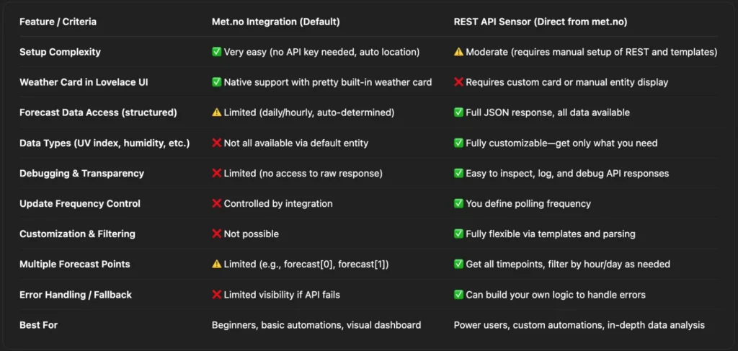Select the "Feature / Criteria" column header

click(58, 22)
